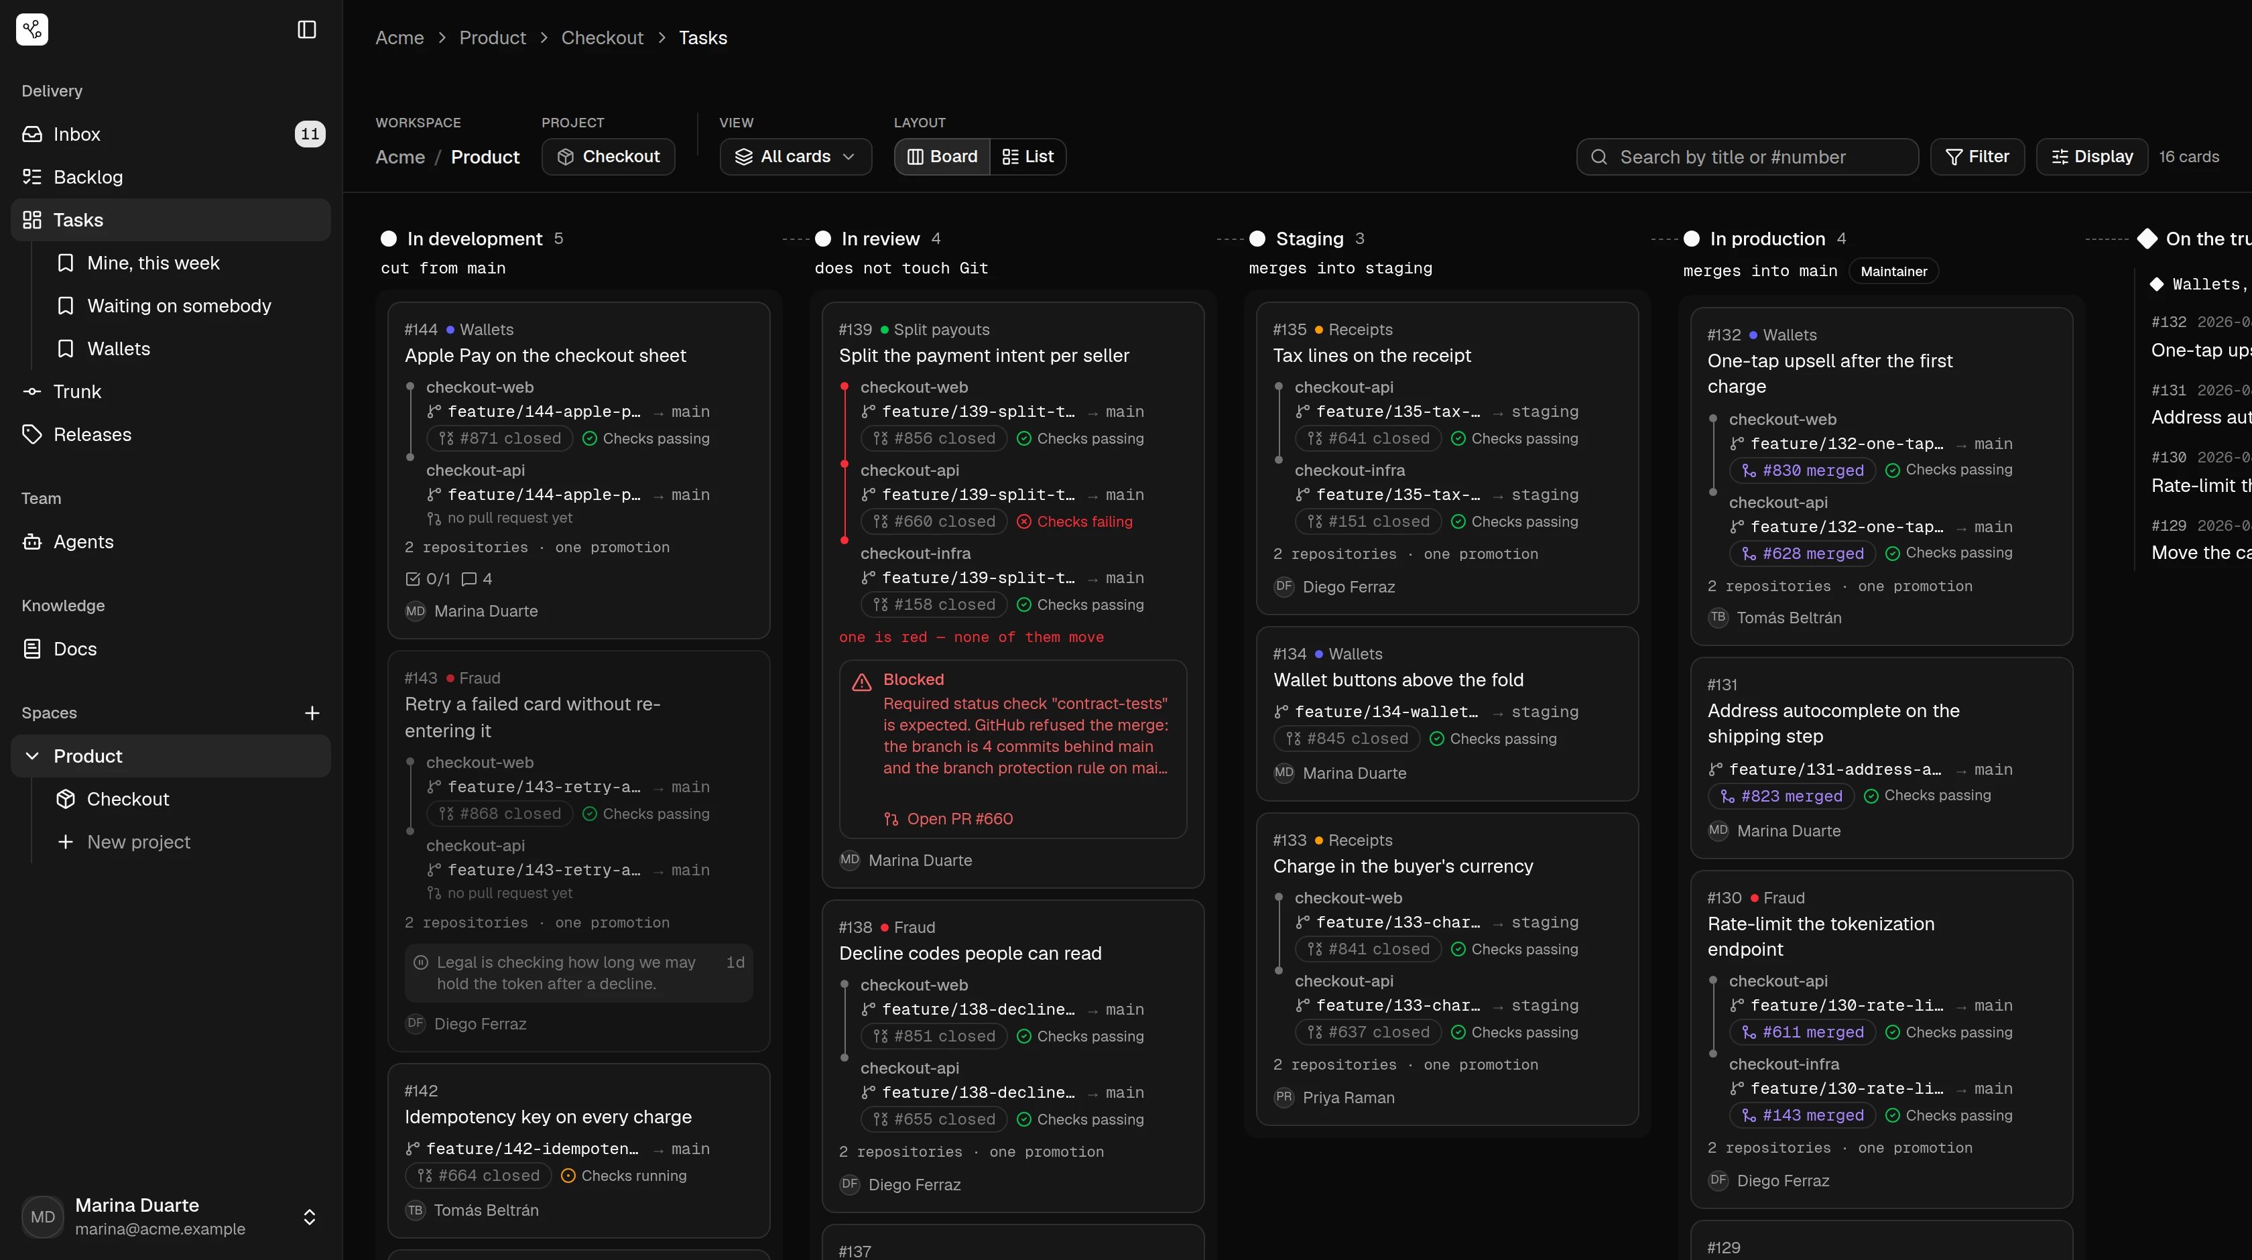Click bookmark icon beside Waiting on somebody
2252x1260 pixels.
(x=66, y=306)
